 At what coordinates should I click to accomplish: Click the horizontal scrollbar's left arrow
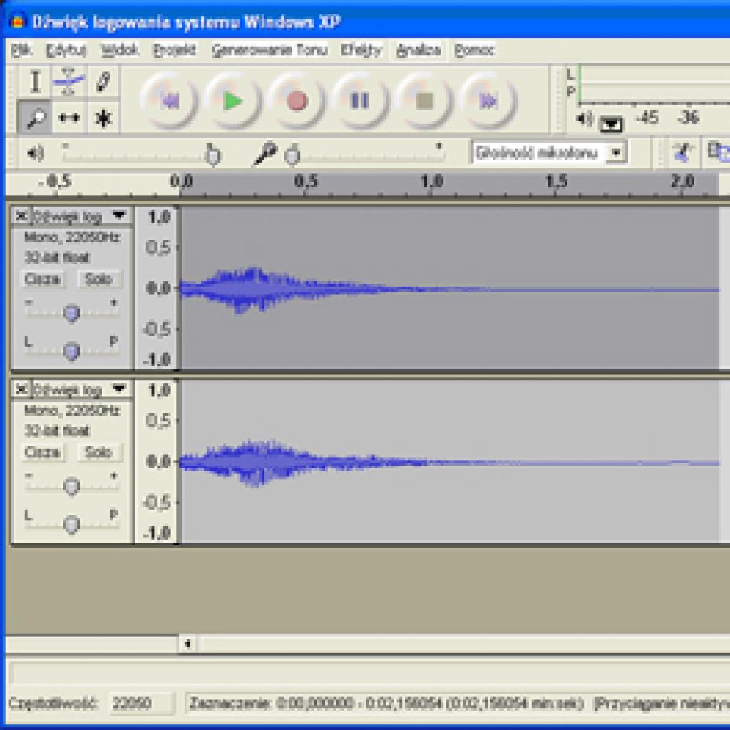(188, 644)
